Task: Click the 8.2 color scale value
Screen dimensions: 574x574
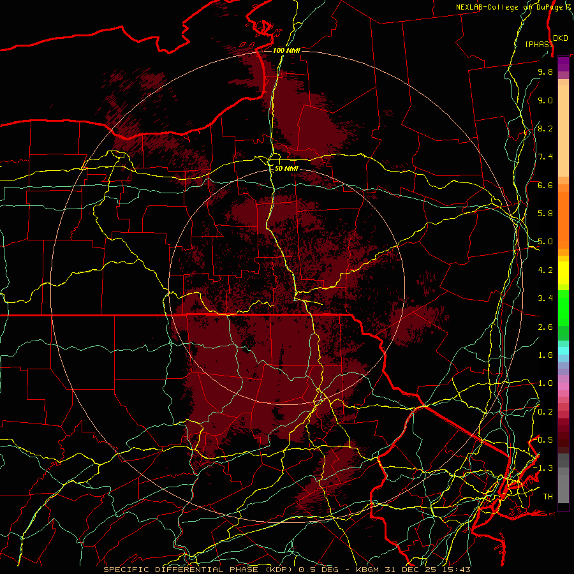Action: coord(545,128)
